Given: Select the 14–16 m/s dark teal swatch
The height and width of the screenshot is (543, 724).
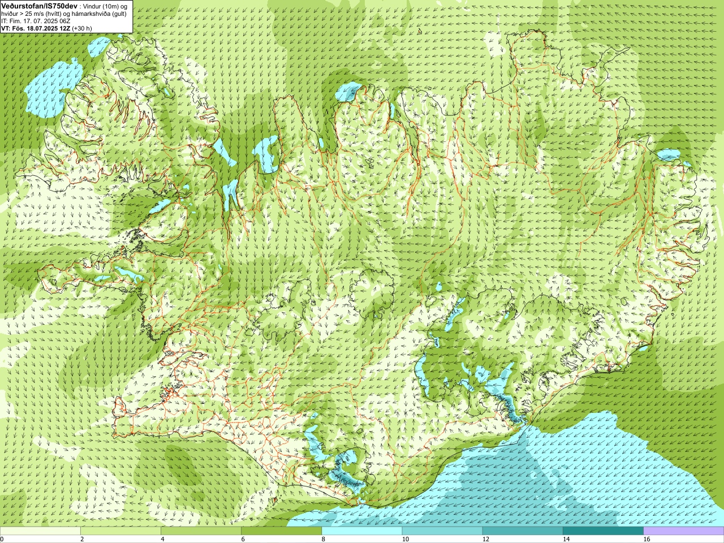Looking at the screenshot, I should click(603, 531).
